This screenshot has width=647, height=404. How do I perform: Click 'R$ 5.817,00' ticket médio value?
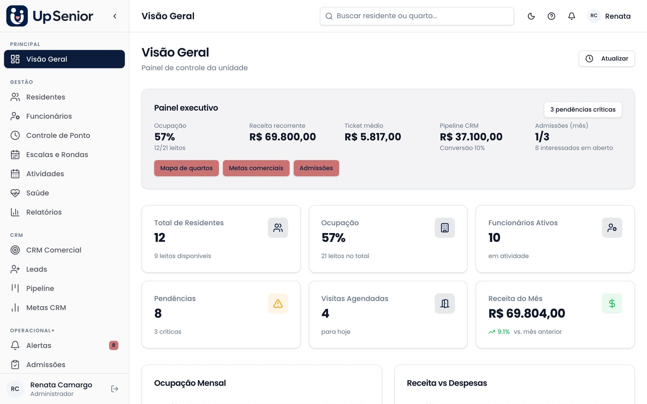click(x=373, y=137)
